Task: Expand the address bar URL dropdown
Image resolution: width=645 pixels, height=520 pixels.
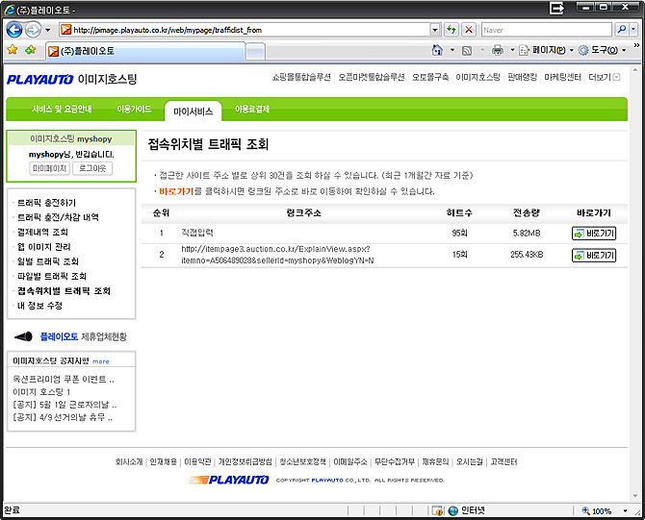Action: [434, 30]
